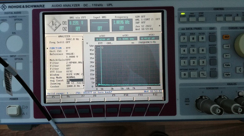
Task: Hit the START key in CONTROL section
Action: [x=183, y=20]
